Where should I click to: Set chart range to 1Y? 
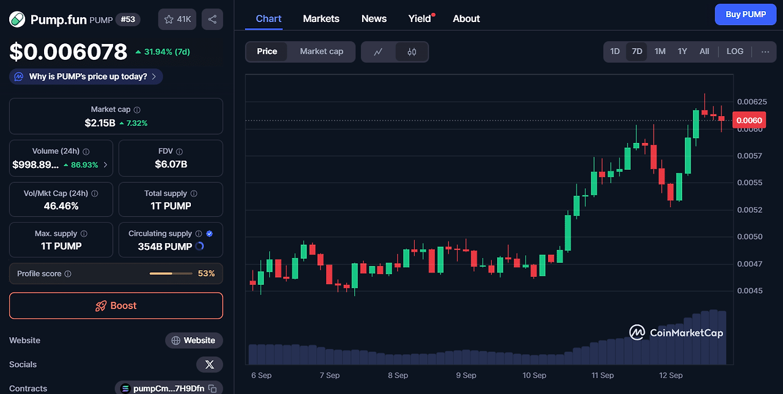[682, 51]
